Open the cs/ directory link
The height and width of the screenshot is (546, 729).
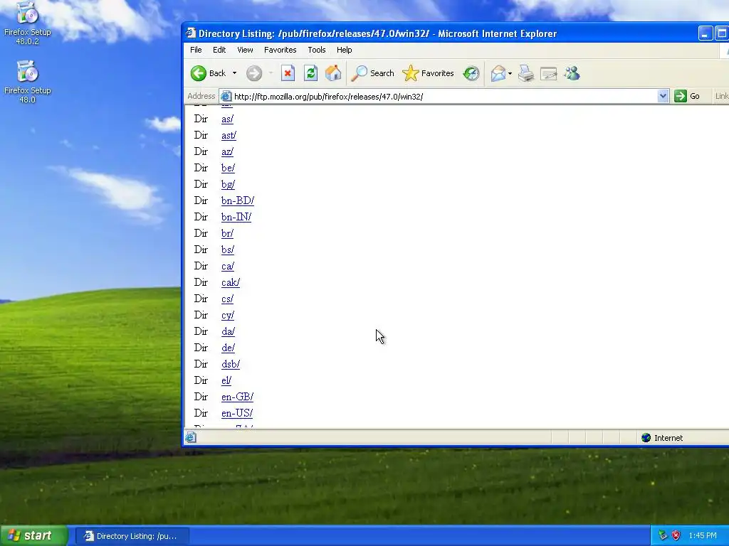point(227,299)
